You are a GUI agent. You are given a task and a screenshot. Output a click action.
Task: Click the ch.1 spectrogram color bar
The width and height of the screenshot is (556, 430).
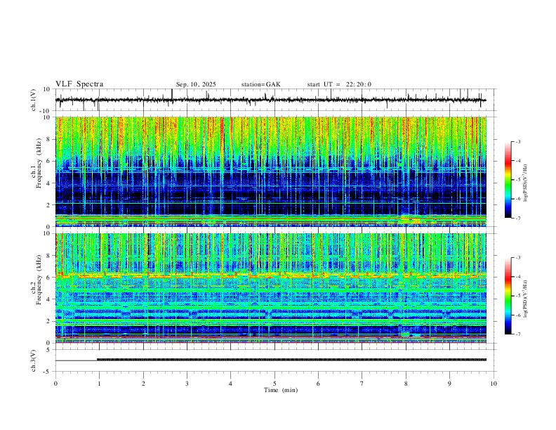click(x=508, y=180)
